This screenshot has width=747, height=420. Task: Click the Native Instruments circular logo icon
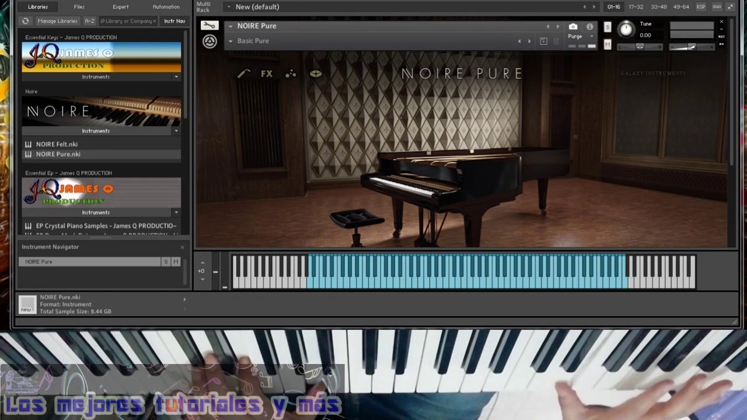210,41
